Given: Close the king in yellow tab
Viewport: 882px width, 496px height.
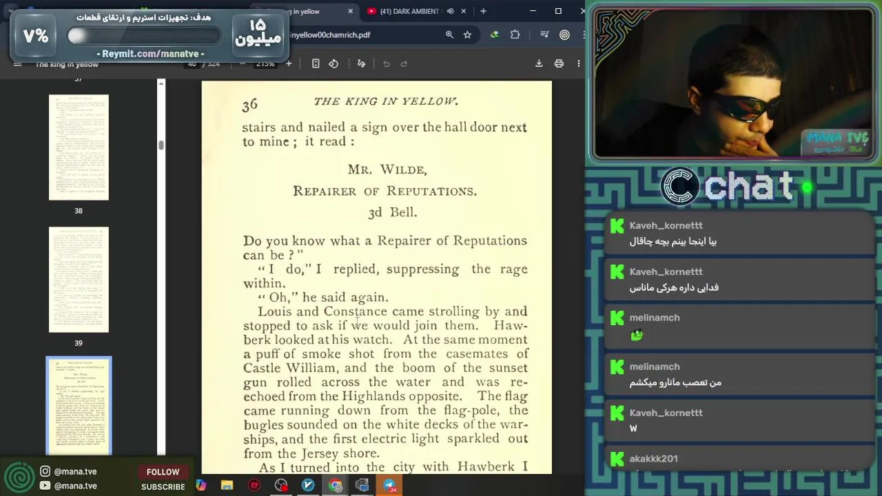Looking at the screenshot, I should [350, 11].
